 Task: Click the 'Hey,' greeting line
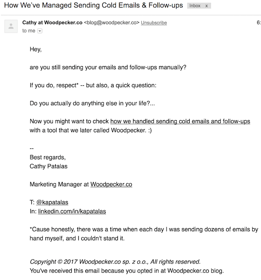36,49
